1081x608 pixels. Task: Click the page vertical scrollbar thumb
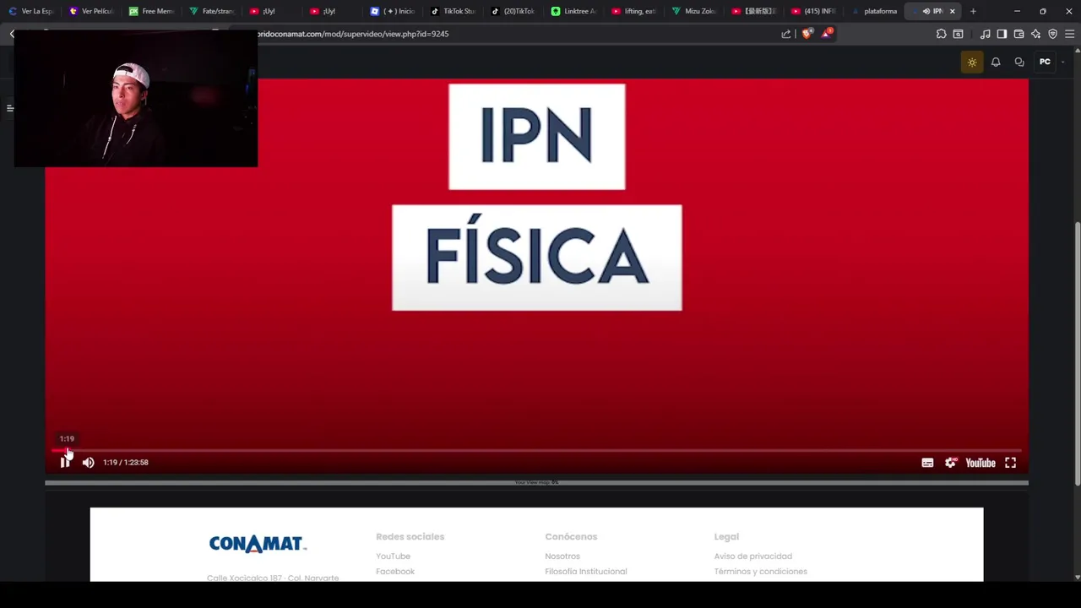point(1077,353)
